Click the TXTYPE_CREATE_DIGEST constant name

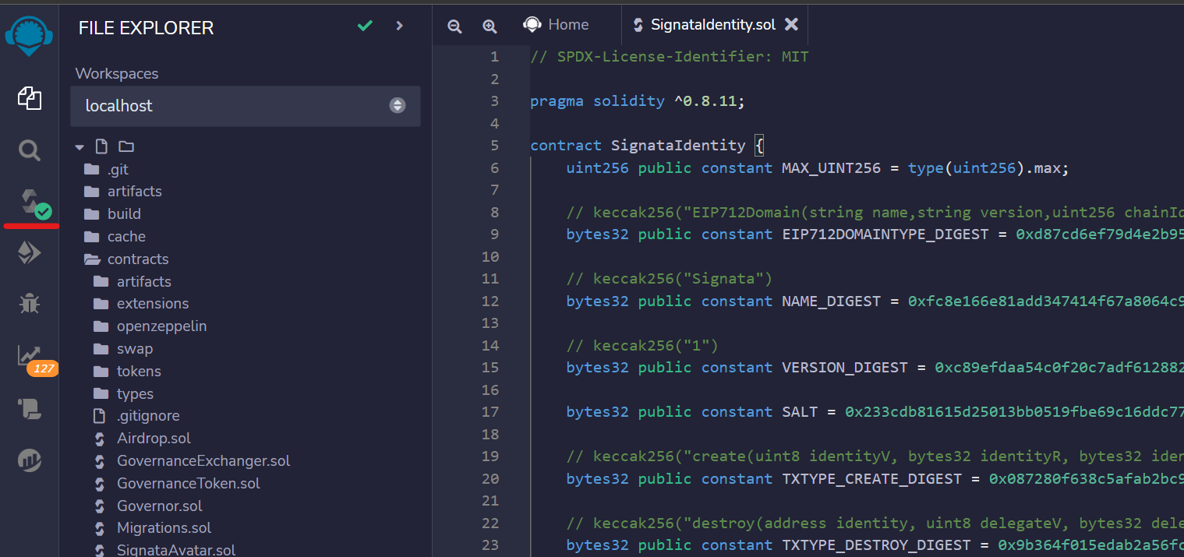pyautogui.click(x=871, y=479)
